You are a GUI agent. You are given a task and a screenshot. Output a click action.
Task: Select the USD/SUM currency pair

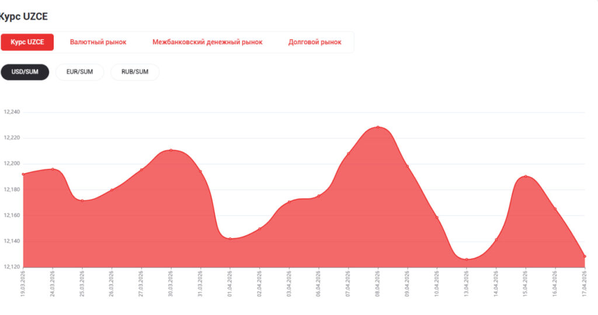pos(25,72)
